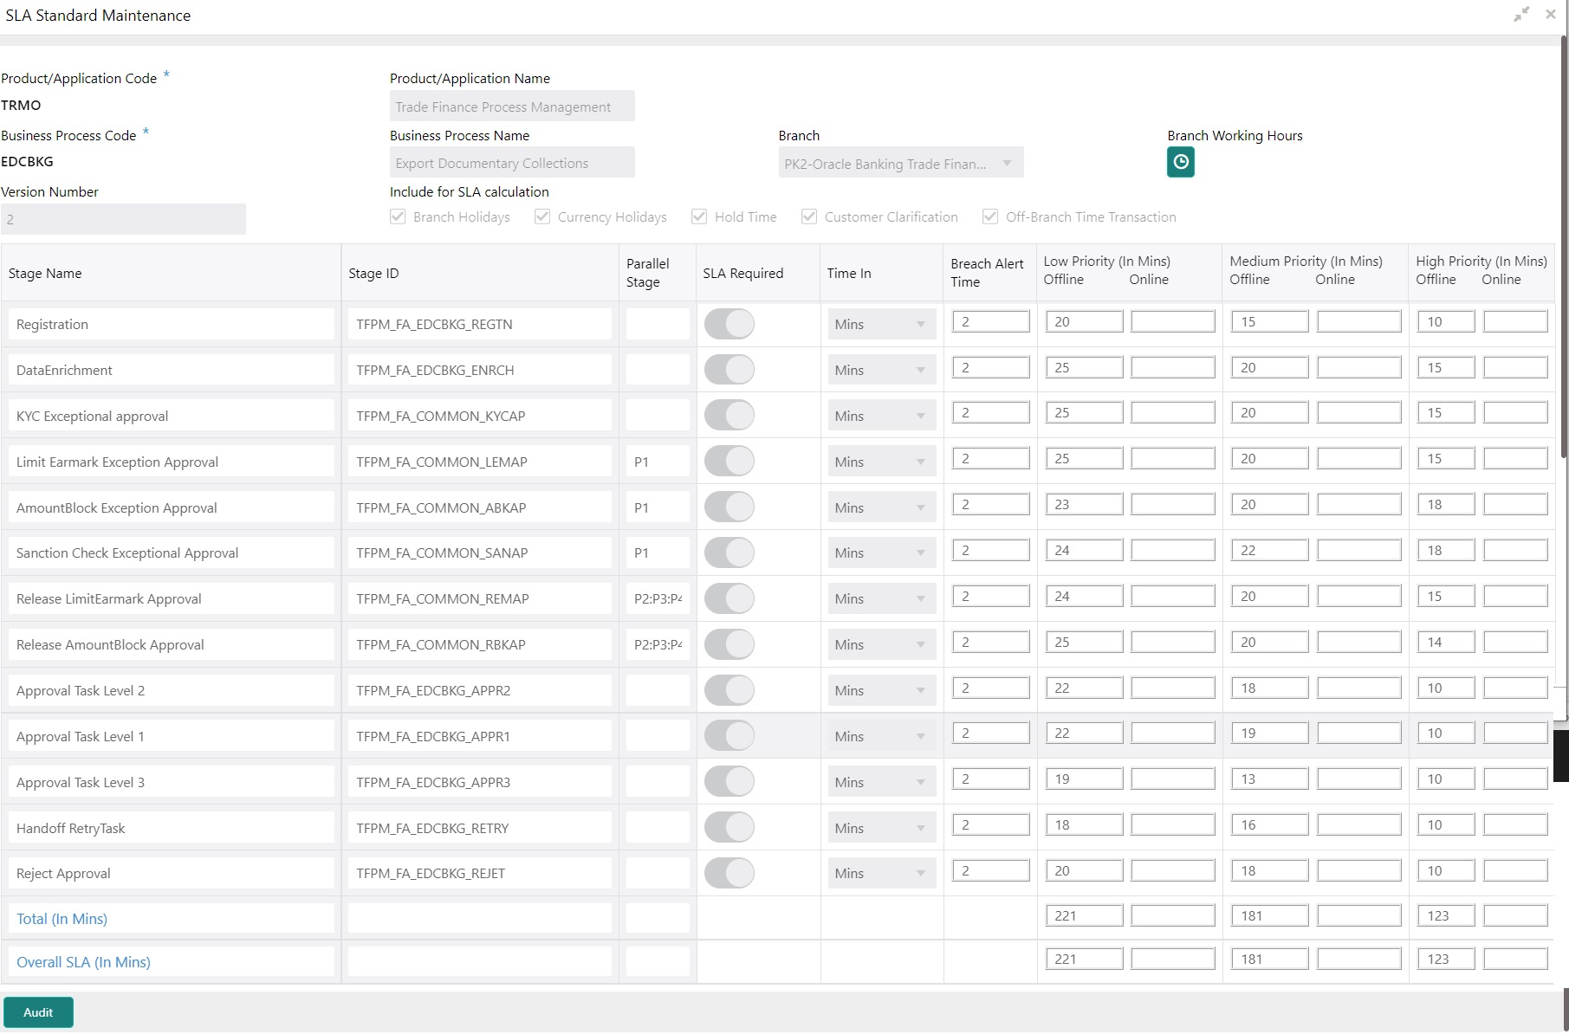Click the Version Number field
Image resolution: width=1569 pixels, height=1034 pixels.
click(123, 219)
